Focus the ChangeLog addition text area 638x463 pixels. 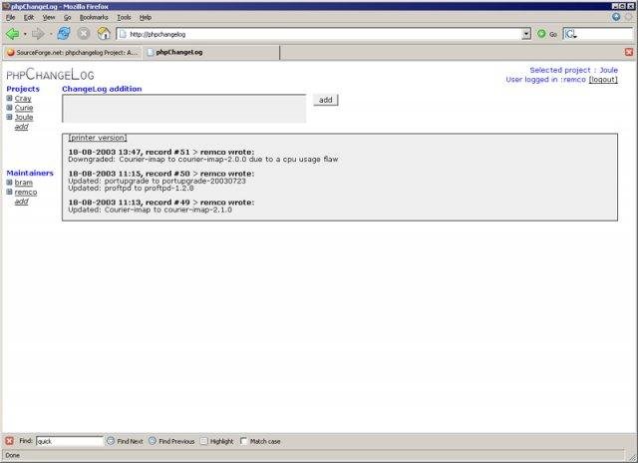[x=183, y=109]
